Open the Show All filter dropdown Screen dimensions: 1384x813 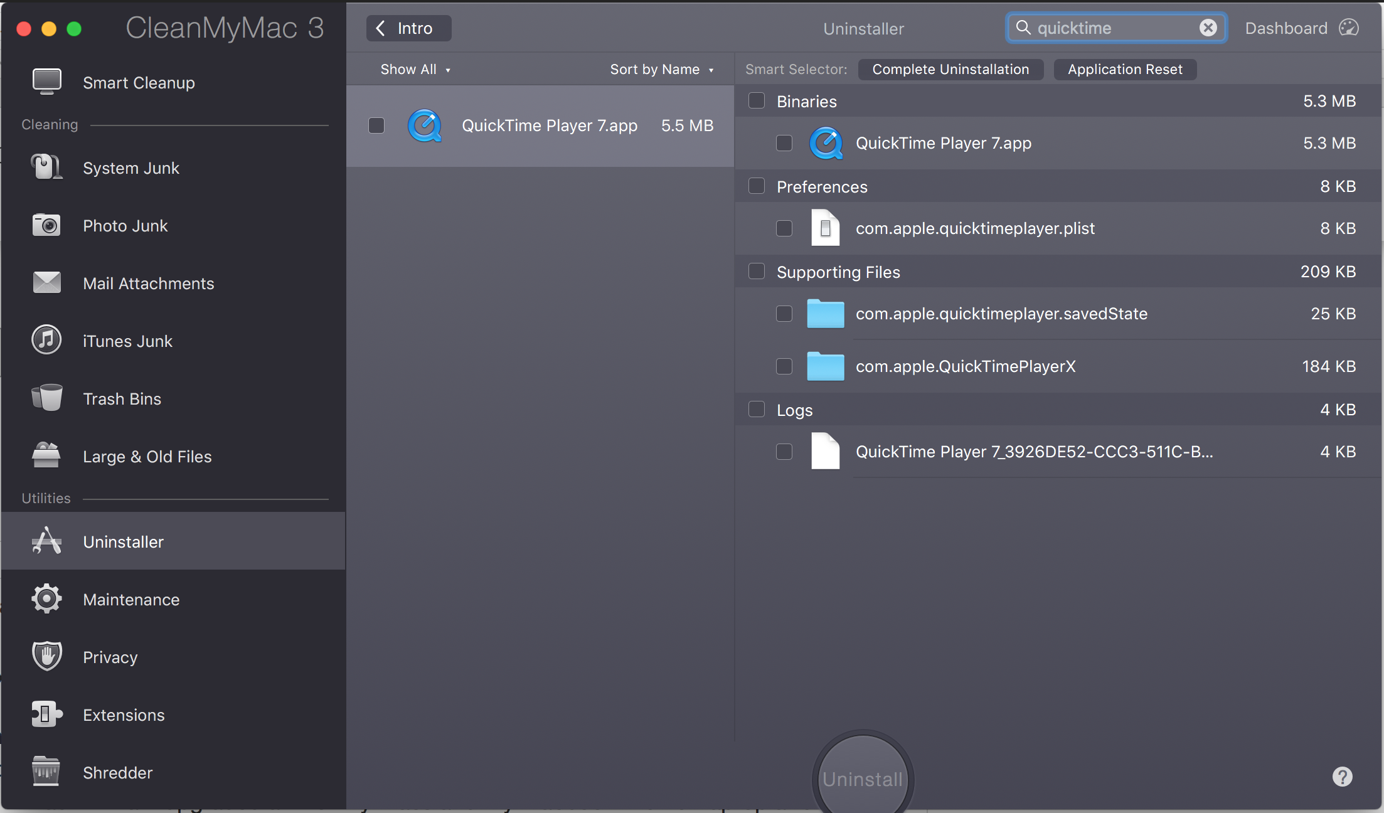(x=415, y=70)
